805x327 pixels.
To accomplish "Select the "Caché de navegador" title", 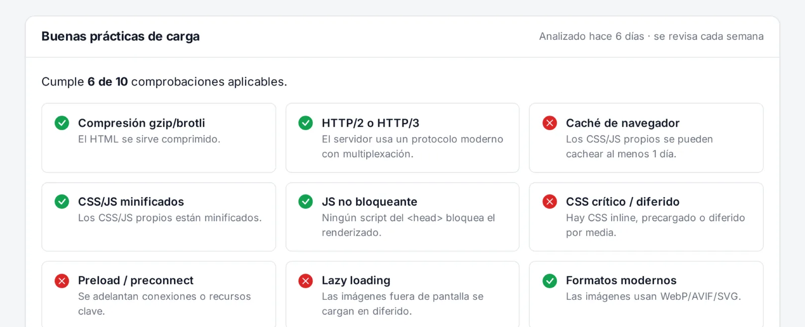I will coord(622,123).
